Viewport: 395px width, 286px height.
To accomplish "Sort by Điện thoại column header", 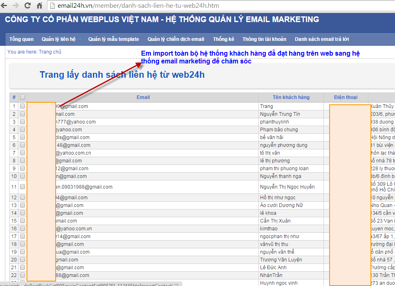I will click(x=346, y=97).
